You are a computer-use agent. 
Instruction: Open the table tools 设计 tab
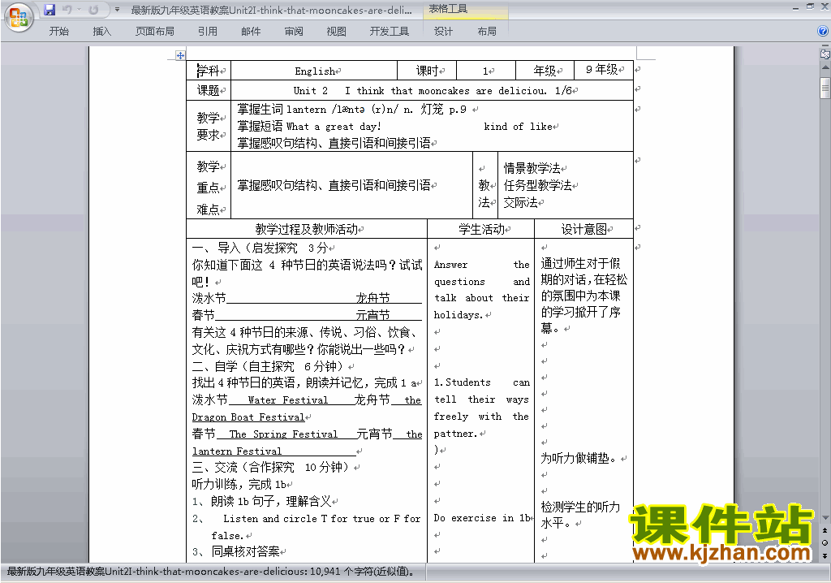pos(443,32)
